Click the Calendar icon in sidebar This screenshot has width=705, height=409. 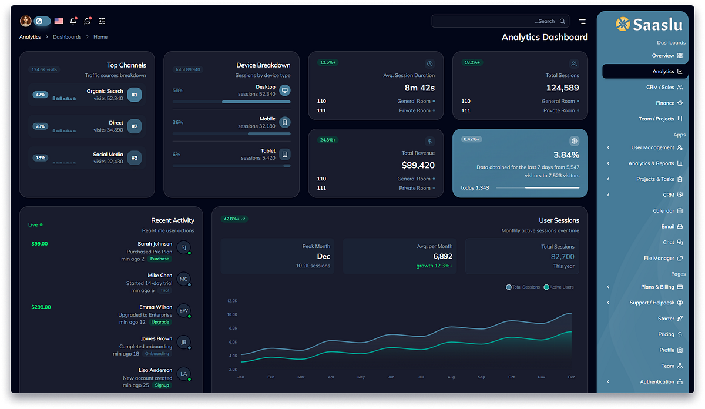coord(680,211)
